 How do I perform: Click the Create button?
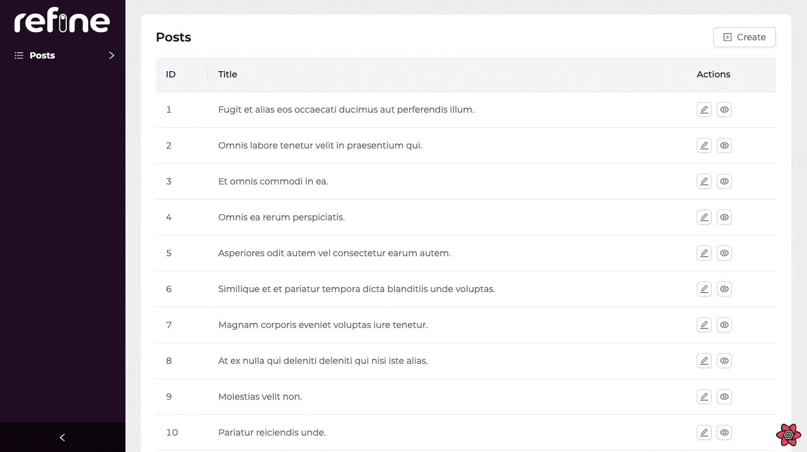[745, 37]
